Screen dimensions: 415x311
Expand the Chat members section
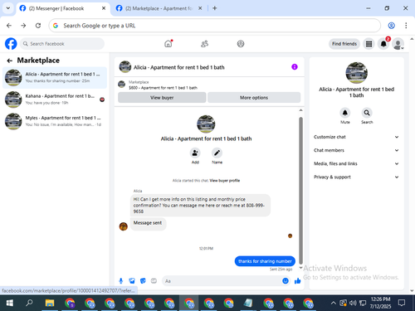[356, 150]
